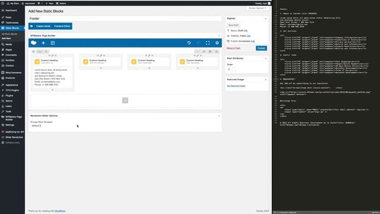380x214 pixels.
Task: Click the Move to Trash link
Action: 233,48
